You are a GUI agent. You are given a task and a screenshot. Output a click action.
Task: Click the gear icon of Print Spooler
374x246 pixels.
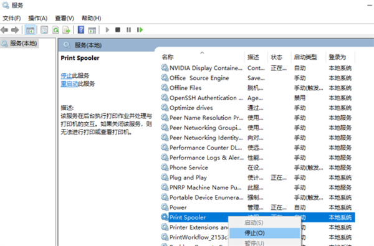point(165,217)
